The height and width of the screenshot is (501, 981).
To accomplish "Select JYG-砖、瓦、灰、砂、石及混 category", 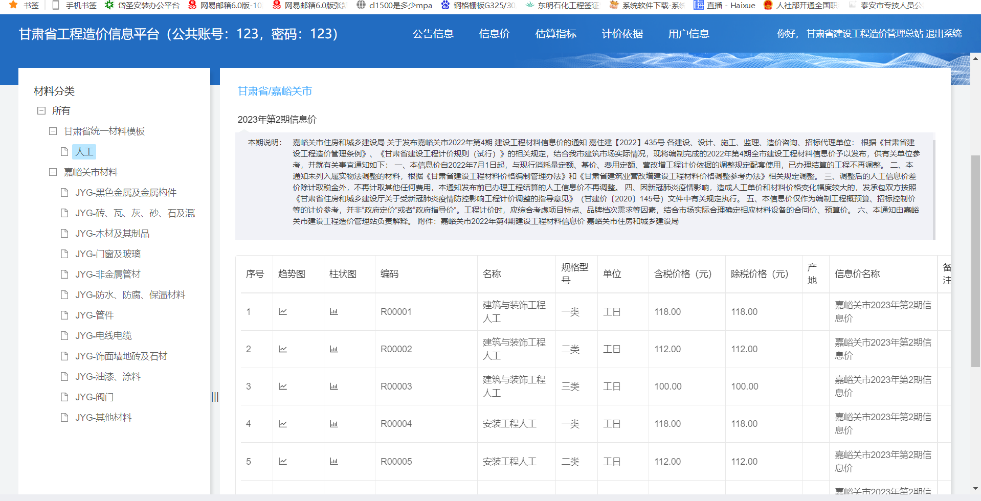I will (135, 213).
